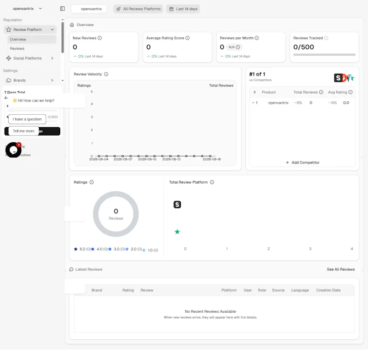
Task: Click the black S platform icon
Action: 177,204
